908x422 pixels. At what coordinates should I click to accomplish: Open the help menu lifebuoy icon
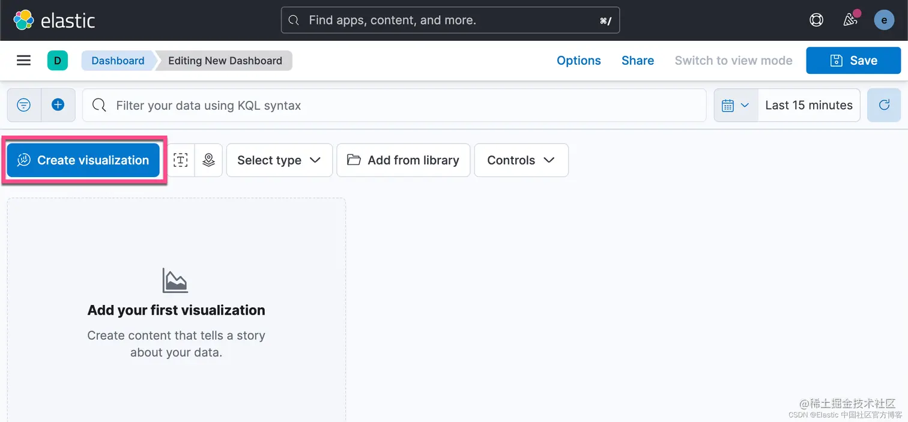coord(816,20)
